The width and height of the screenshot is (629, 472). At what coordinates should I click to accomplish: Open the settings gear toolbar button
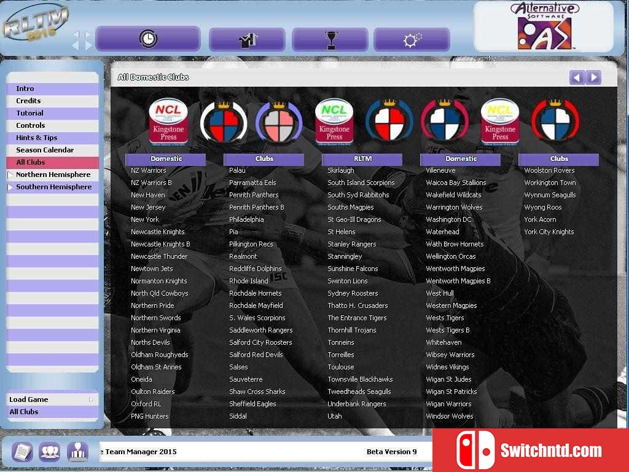(412, 40)
